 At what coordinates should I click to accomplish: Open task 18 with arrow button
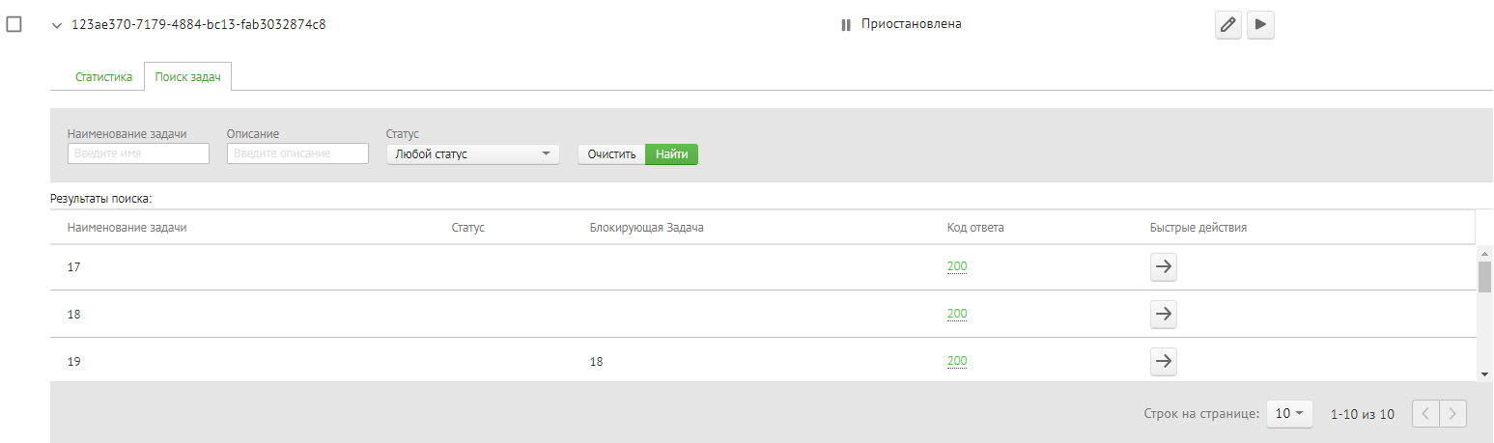[1164, 314]
